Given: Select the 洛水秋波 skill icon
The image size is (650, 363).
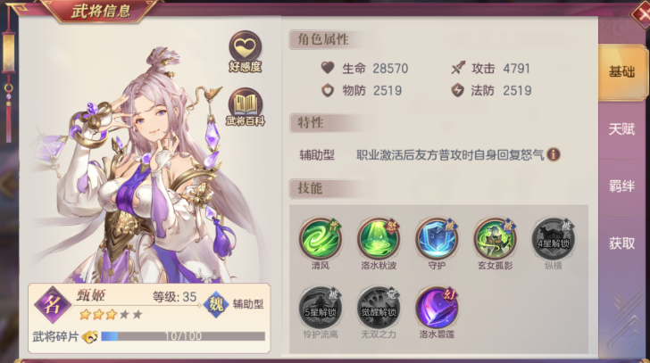Looking at the screenshot, I should tap(379, 239).
